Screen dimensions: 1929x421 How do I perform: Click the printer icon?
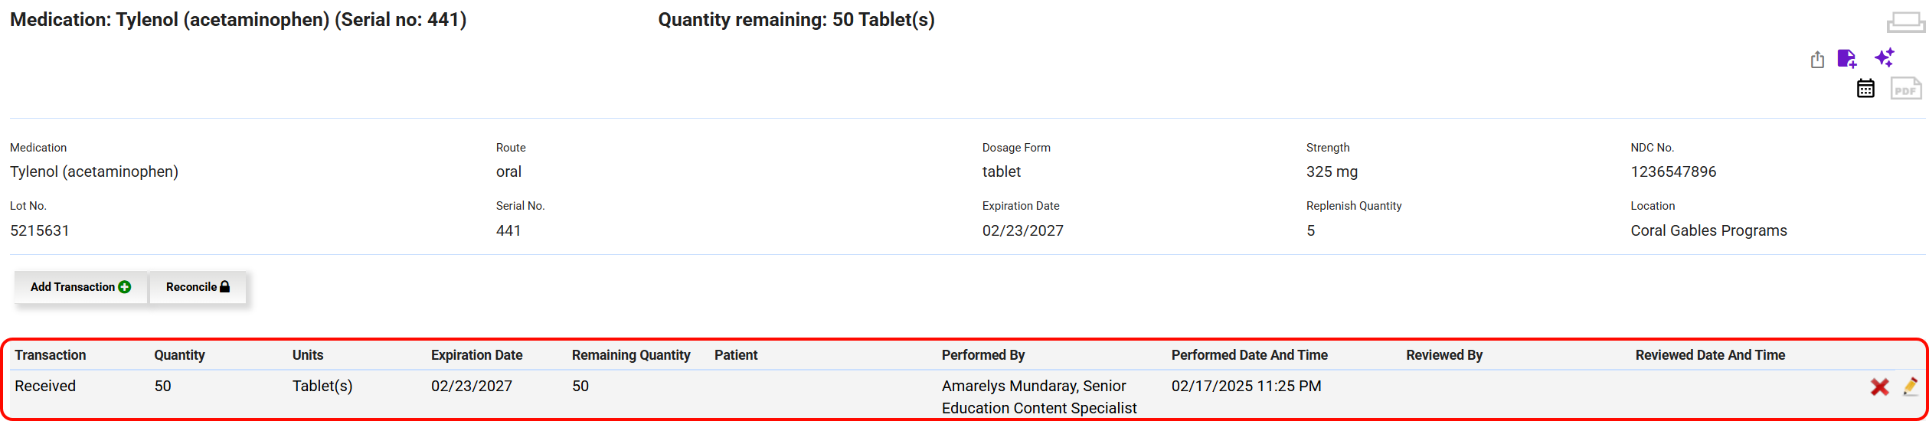[x=1905, y=21]
